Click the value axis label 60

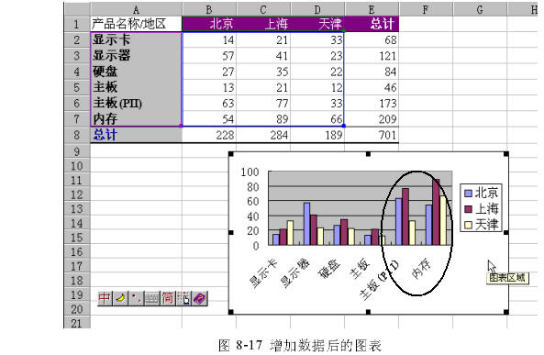pyautogui.click(x=253, y=201)
